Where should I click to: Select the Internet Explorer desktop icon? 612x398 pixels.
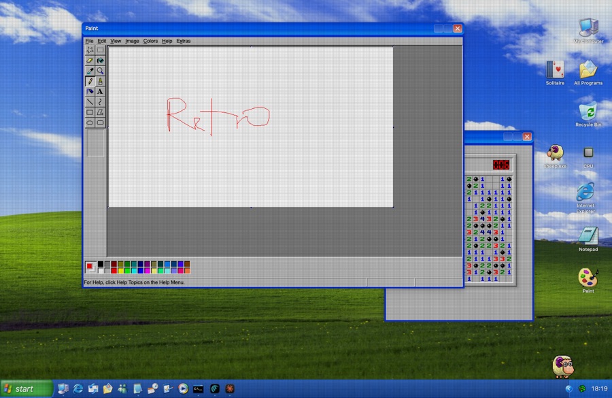(585, 198)
